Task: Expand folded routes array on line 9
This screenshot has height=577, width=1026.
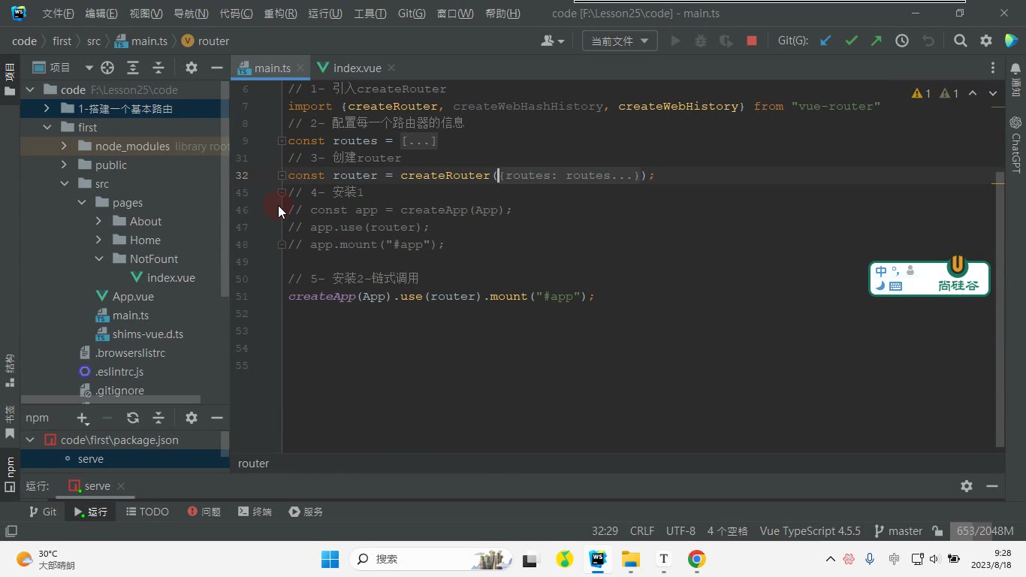Action: pos(282,140)
